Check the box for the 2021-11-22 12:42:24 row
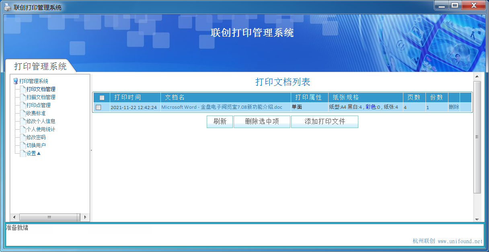This screenshot has height=252, width=489. click(98, 107)
